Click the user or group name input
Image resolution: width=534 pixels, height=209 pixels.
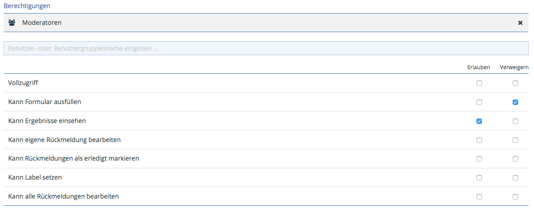266,48
